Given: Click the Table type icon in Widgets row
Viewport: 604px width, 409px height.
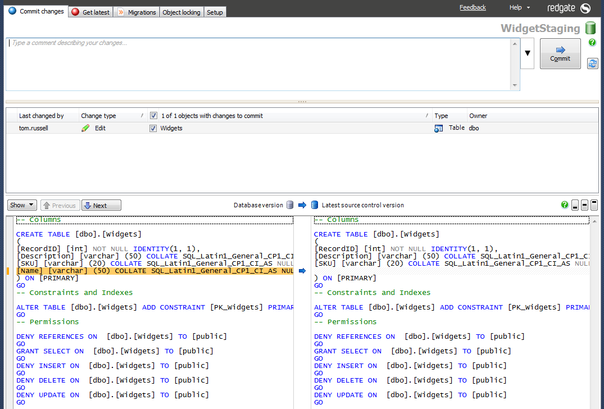Looking at the screenshot, I should pos(438,128).
